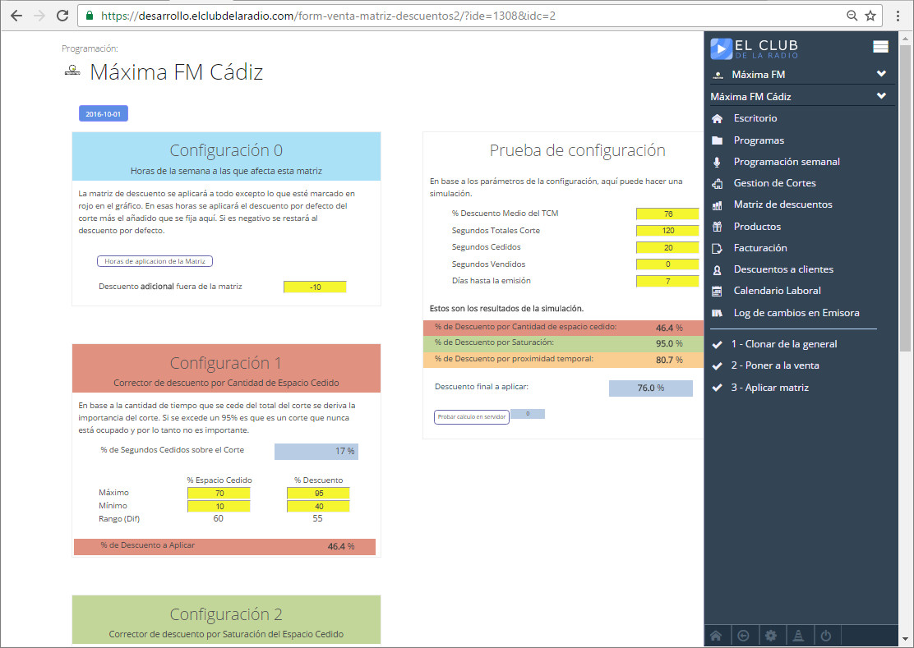Click the home icon in the bottom sidebar bar
914x648 pixels.
coord(716,635)
